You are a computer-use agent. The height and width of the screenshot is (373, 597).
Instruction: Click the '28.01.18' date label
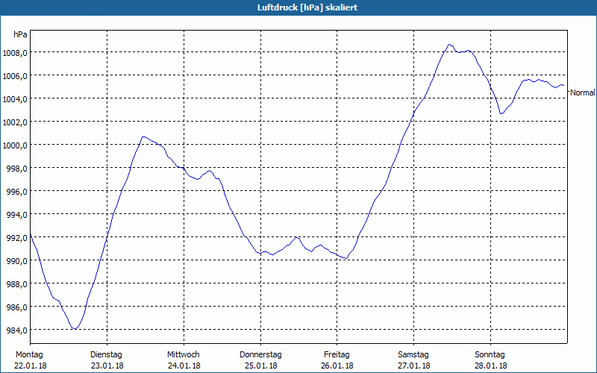tap(491, 366)
